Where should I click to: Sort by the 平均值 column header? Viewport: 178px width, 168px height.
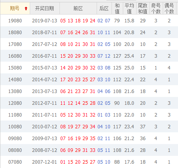pyautogui.click(x=129, y=8)
